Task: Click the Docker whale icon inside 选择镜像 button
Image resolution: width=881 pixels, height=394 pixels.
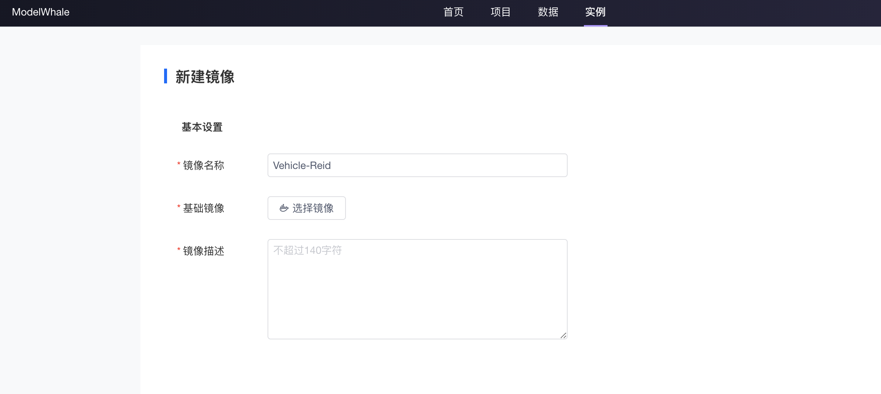Action: (x=283, y=208)
